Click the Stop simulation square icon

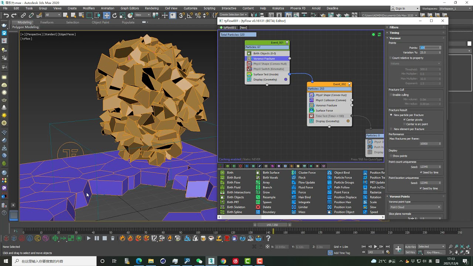pyautogui.click(x=105, y=238)
